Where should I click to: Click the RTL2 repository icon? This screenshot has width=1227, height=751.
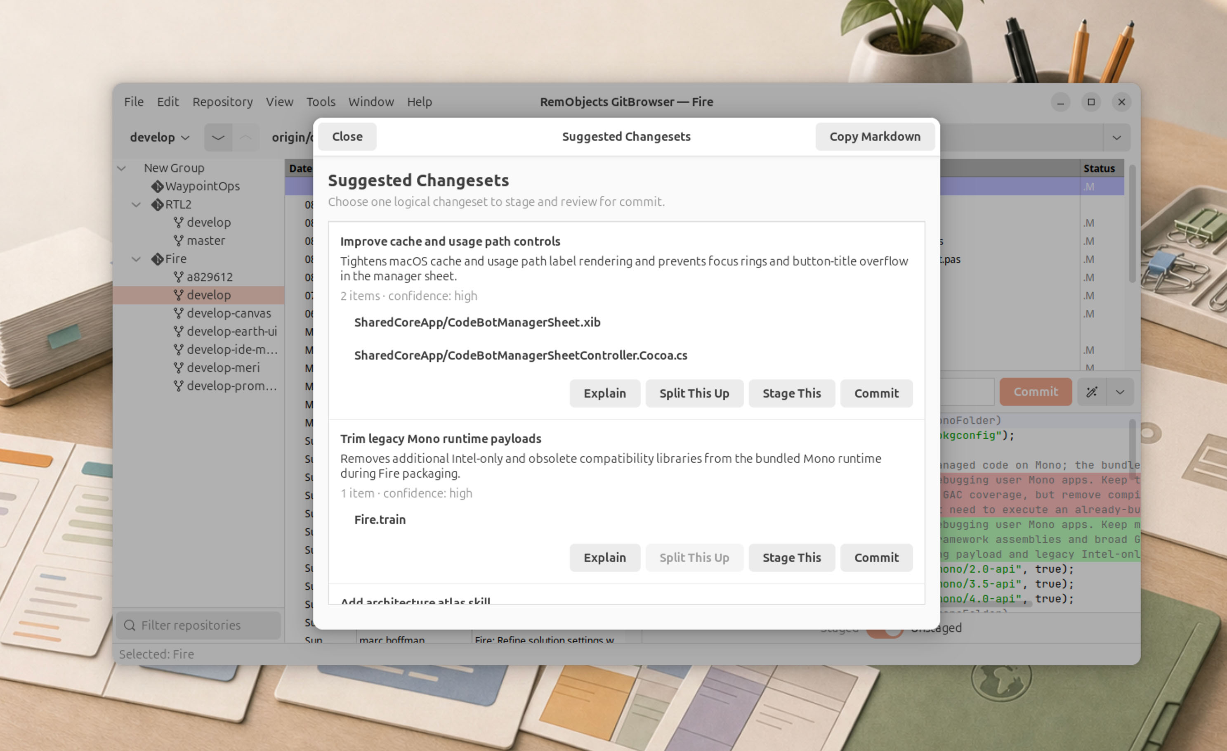point(157,204)
